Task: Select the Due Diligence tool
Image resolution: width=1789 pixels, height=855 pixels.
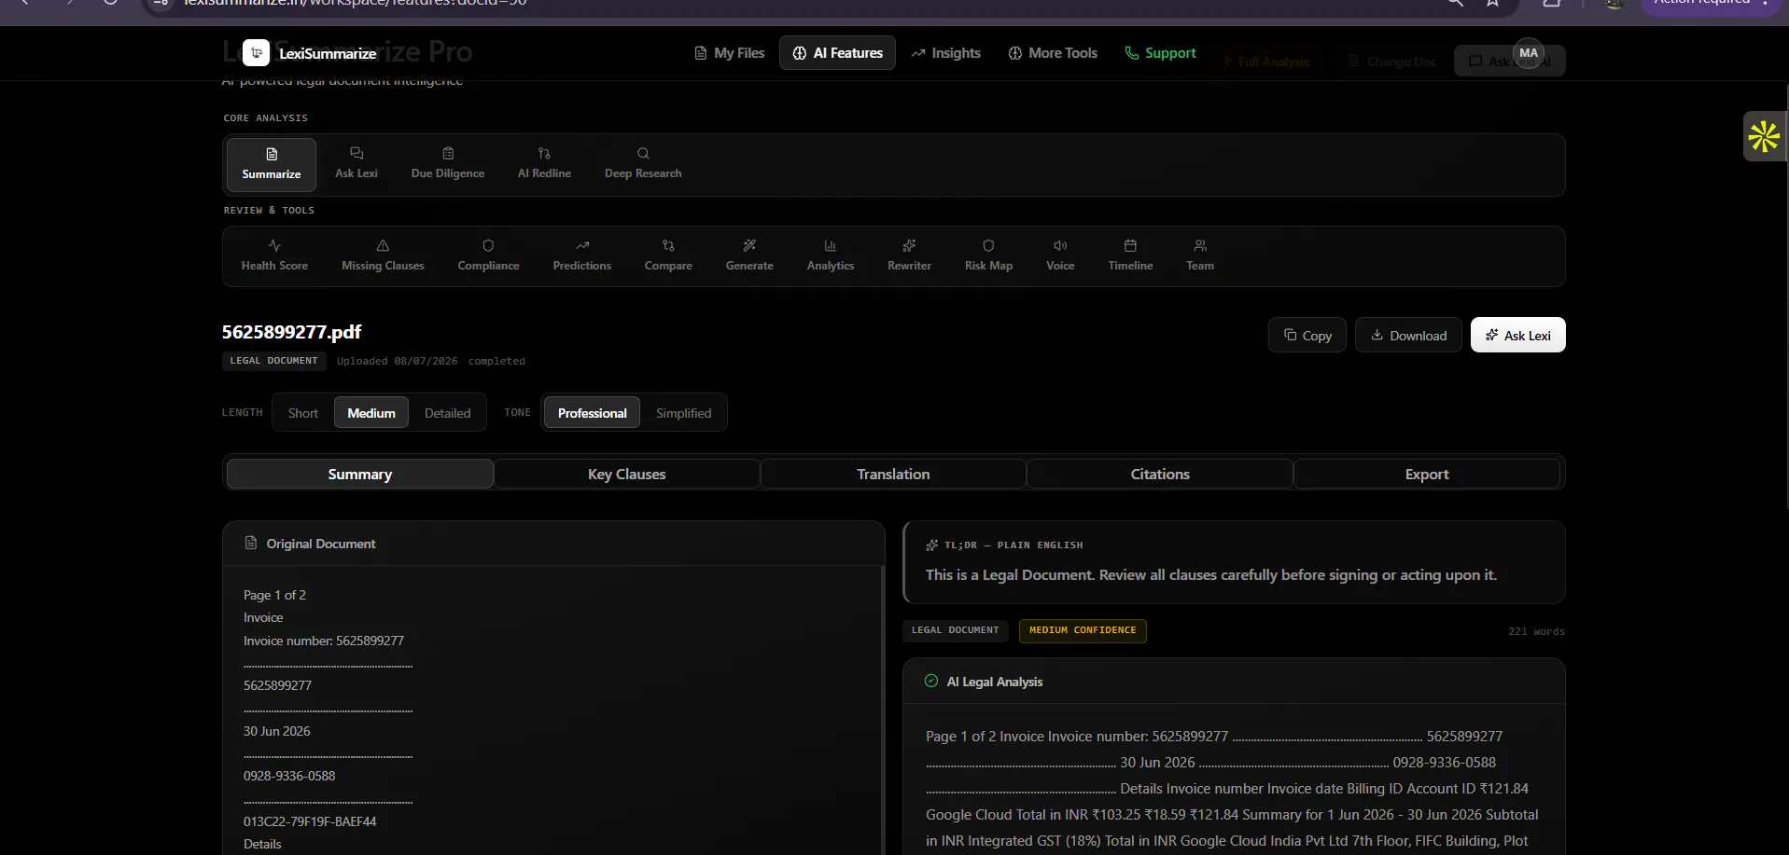Action: [x=448, y=164]
